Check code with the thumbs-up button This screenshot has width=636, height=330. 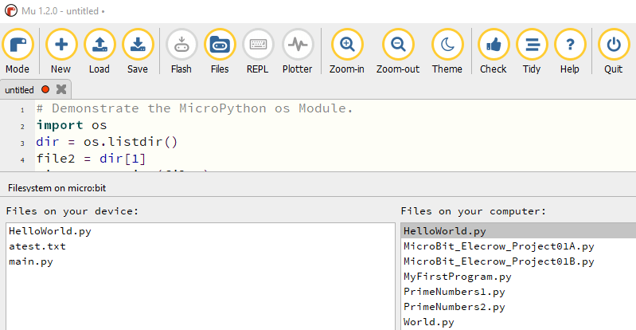[x=494, y=51]
